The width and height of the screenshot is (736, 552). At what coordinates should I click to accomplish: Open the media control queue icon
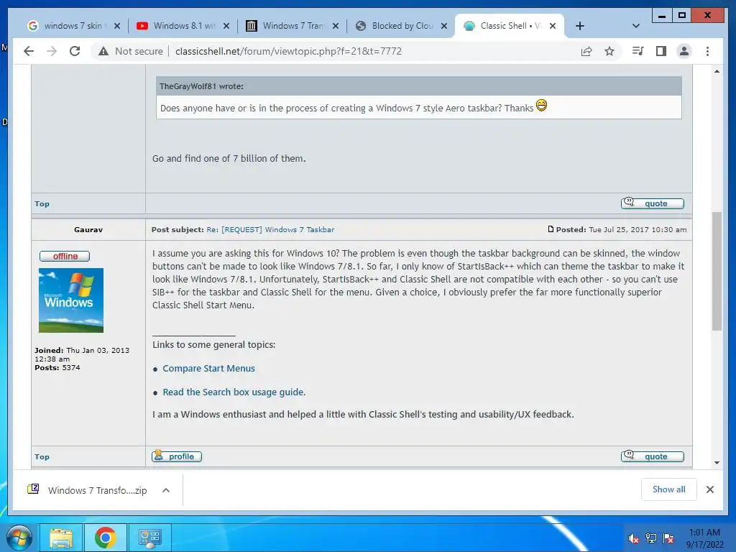point(638,51)
